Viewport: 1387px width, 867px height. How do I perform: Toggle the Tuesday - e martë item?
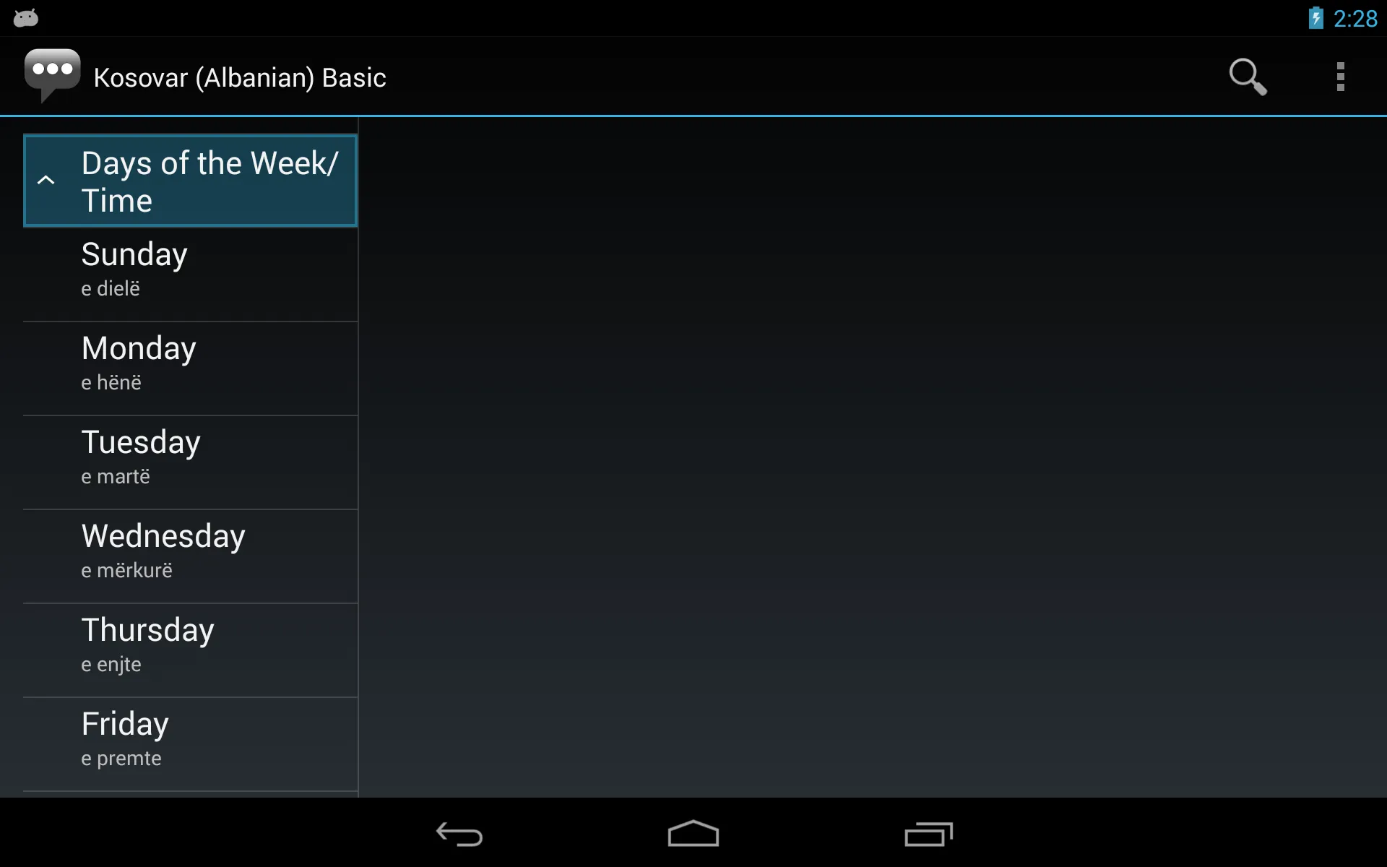(189, 457)
